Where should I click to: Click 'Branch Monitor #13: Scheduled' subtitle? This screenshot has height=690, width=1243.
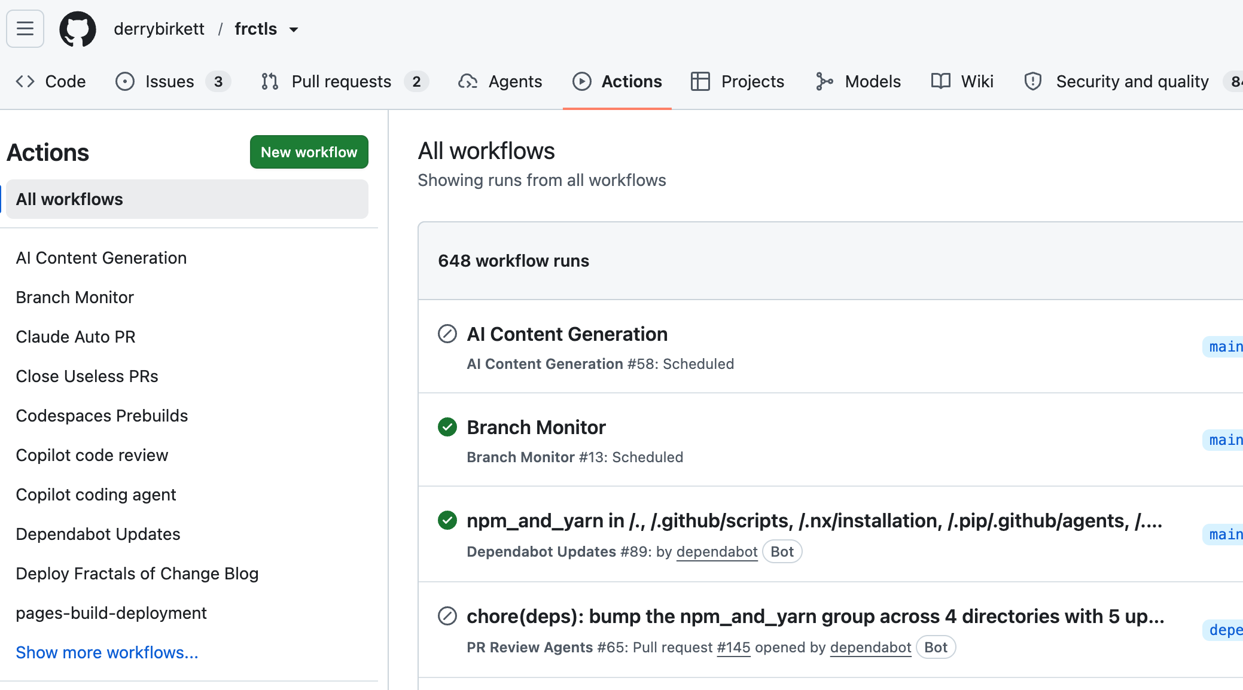pyautogui.click(x=575, y=457)
